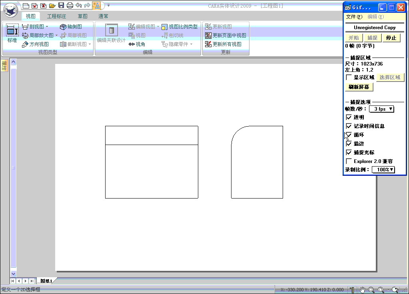The width and height of the screenshot is (409, 294).
Task: Enable Explorer 2.0 兼容 checkbox
Action: 349,161
